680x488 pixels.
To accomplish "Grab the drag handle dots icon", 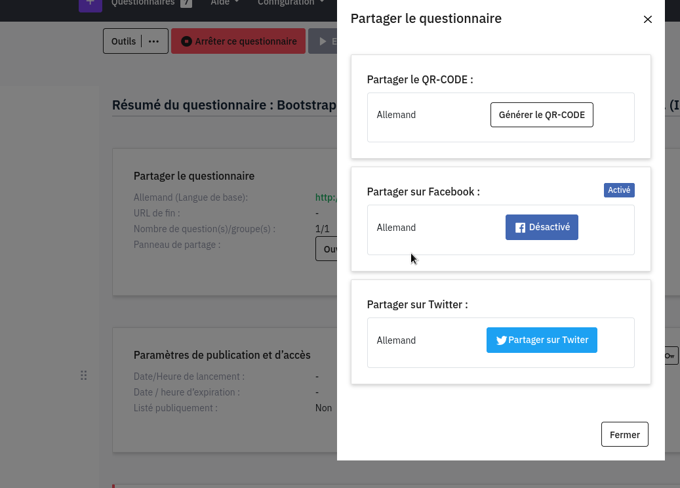I will 83,375.
